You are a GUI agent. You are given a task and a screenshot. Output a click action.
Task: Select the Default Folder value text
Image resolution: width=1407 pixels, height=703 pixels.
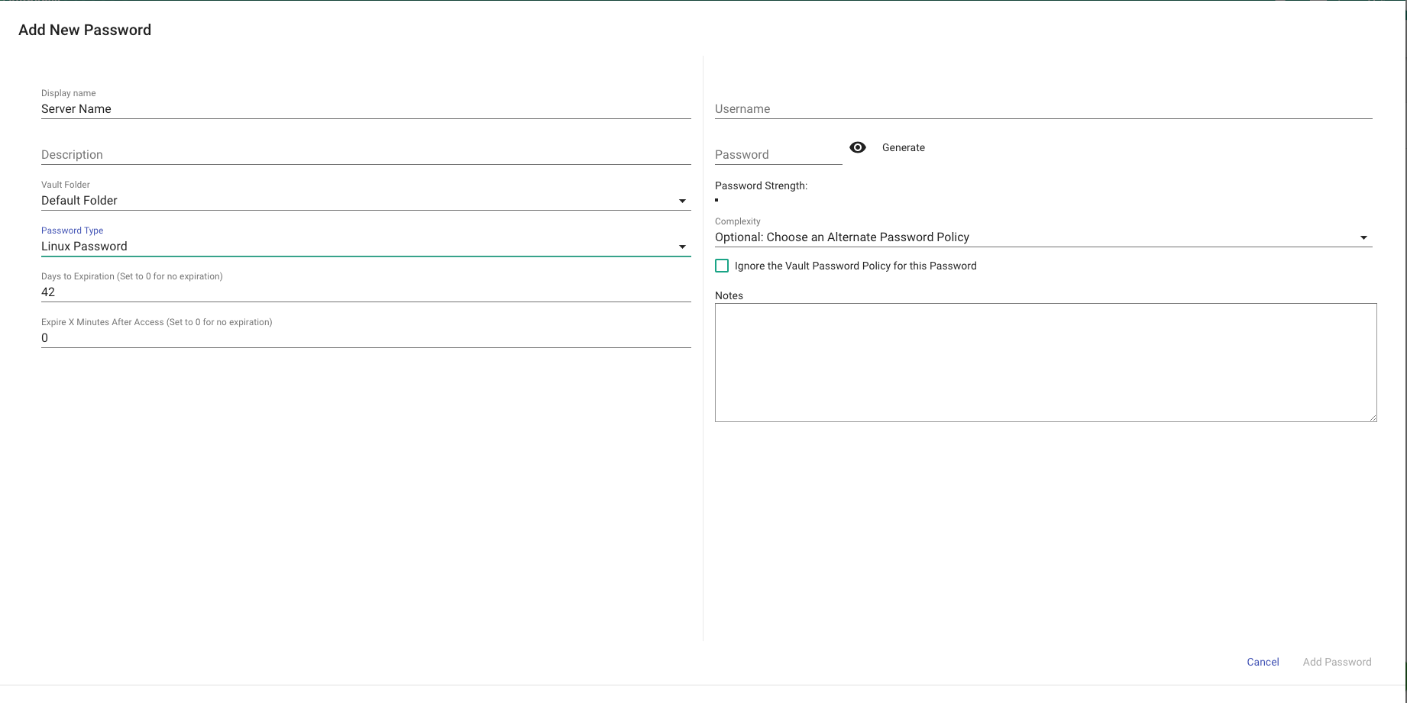tap(79, 201)
